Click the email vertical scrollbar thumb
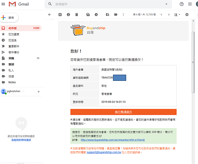This screenshot has width=198, height=164. [x=193, y=62]
